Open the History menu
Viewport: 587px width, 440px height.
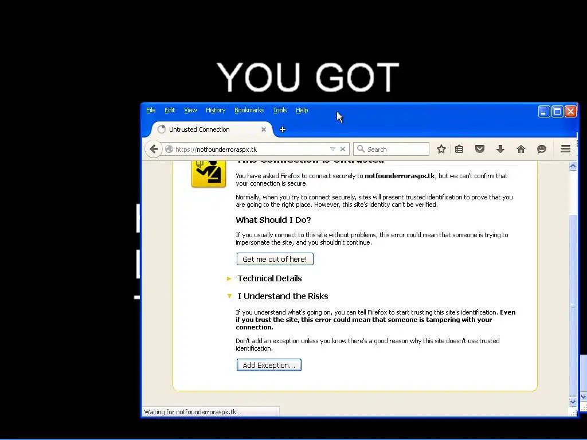click(216, 110)
